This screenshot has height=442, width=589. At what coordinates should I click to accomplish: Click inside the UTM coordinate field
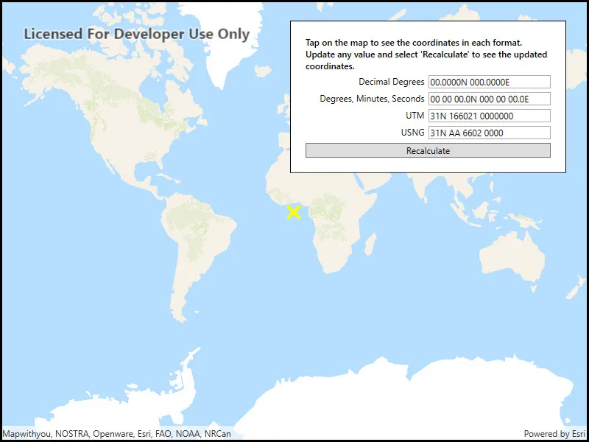[x=490, y=116]
